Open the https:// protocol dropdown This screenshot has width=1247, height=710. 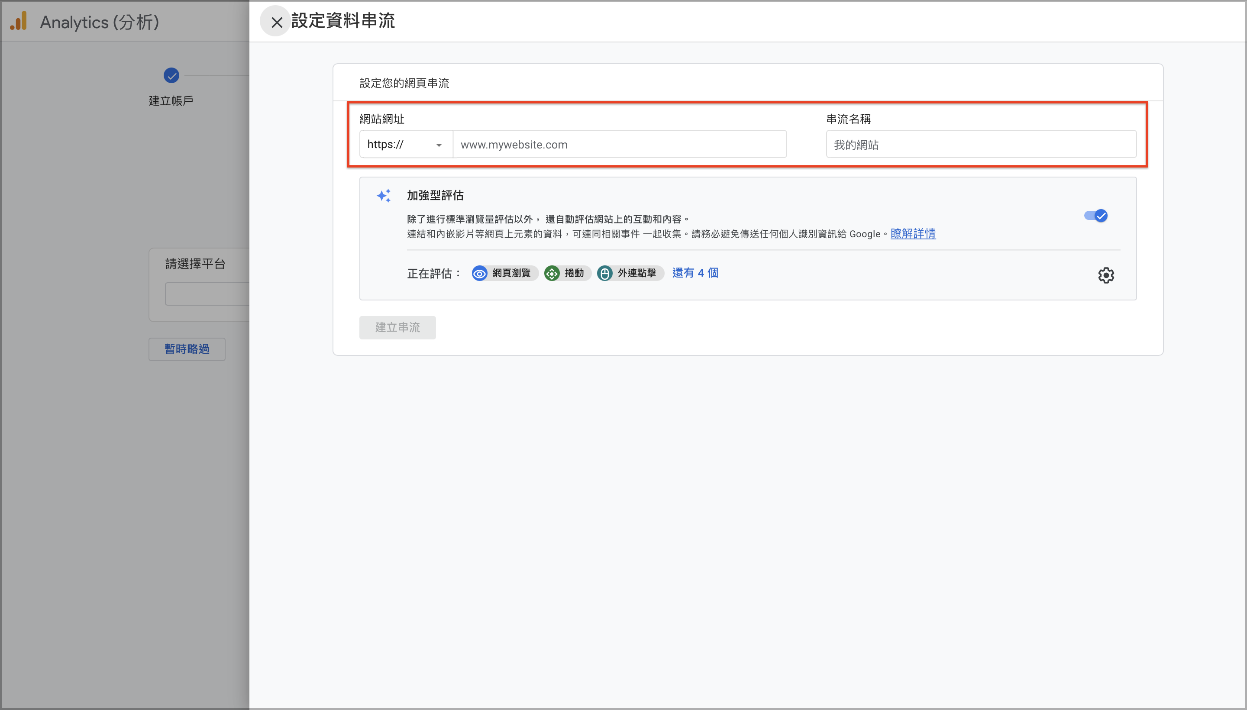[x=406, y=144]
